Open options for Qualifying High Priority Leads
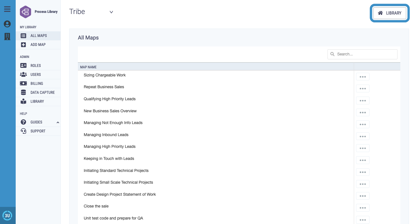The width and height of the screenshot is (416, 224). click(363, 101)
